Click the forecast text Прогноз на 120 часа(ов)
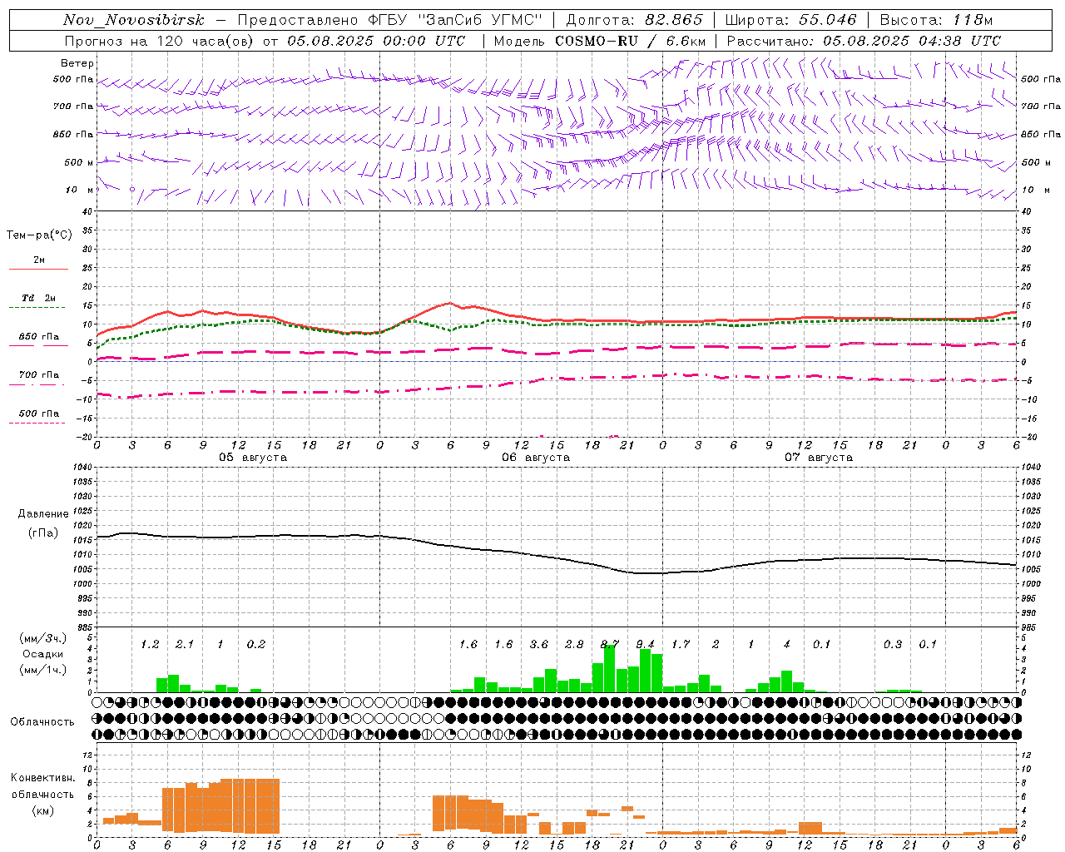Viewport: 1065px width, 852px height. pos(161,41)
